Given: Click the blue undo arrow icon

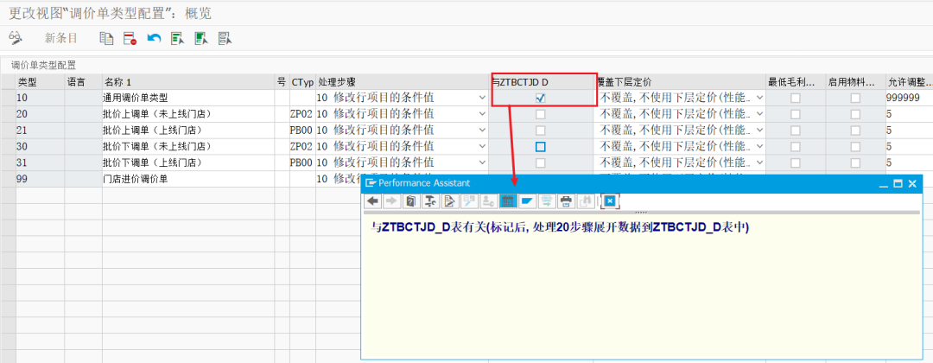Looking at the screenshot, I should click(x=154, y=39).
